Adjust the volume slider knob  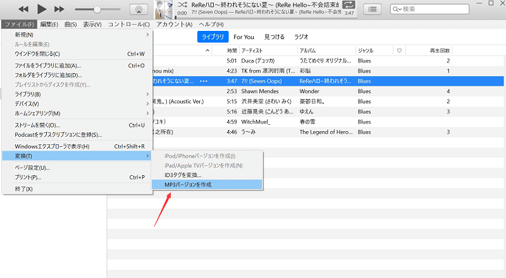point(97,9)
